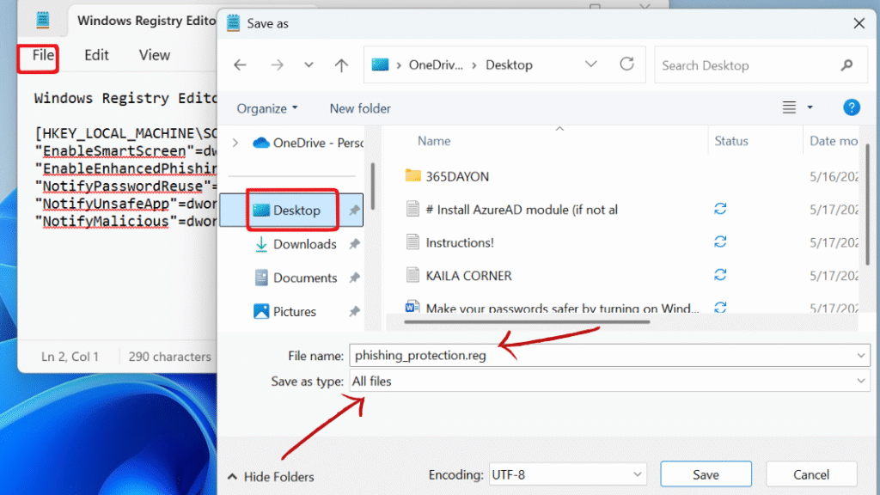Open the Edit menu in Notepad
The width and height of the screenshot is (880, 495).
point(96,56)
